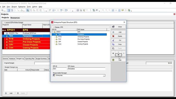The image size is (176, 99).
Task: Close the EPS dialog with X
Action: pyautogui.click(x=124, y=22)
